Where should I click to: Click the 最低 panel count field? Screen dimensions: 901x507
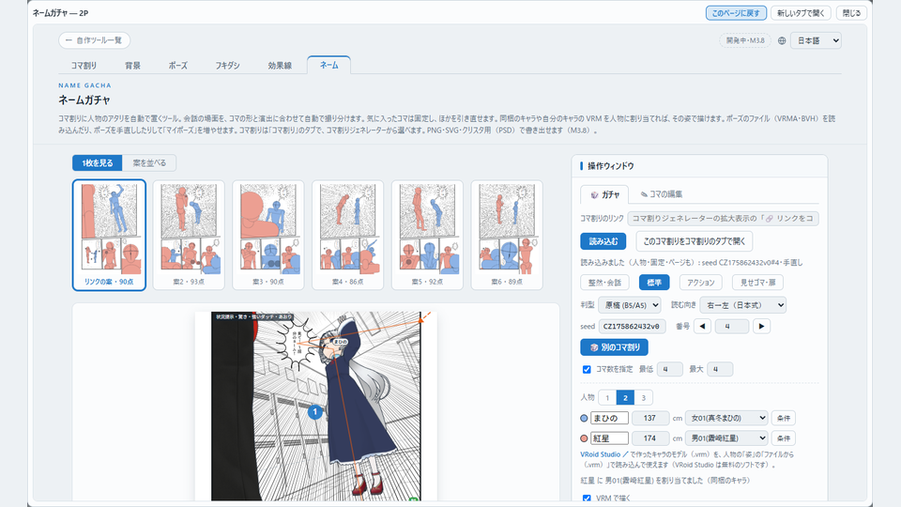tap(669, 369)
